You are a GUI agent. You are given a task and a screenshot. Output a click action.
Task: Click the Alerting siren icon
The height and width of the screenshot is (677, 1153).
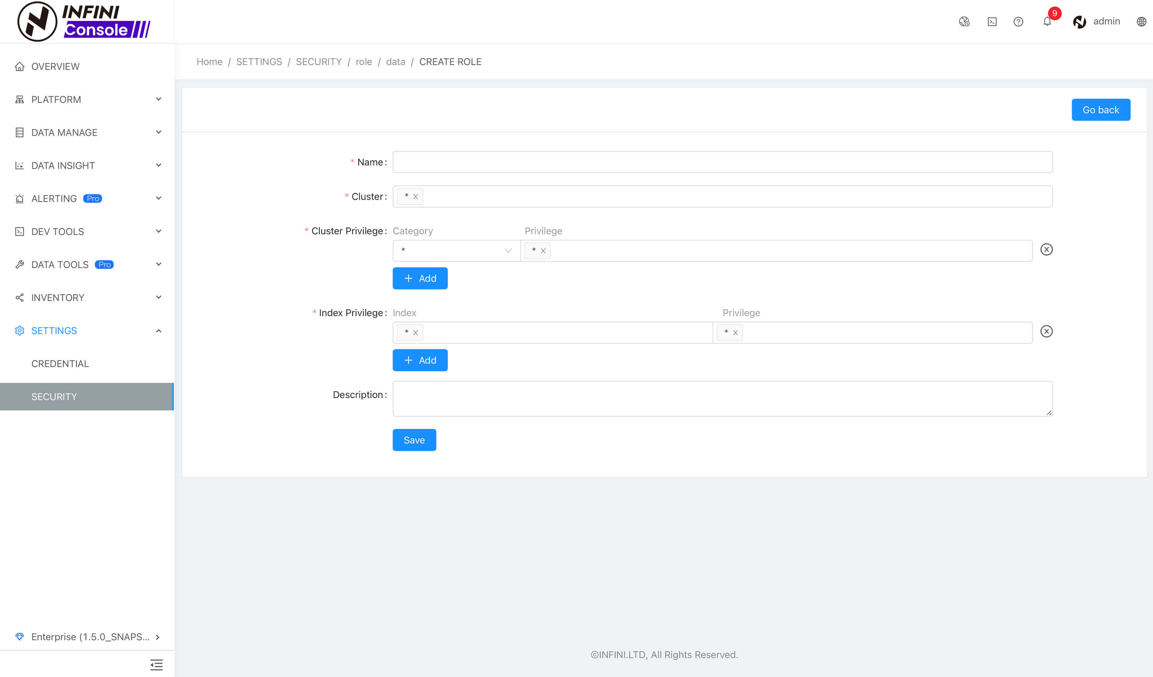(x=19, y=198)
